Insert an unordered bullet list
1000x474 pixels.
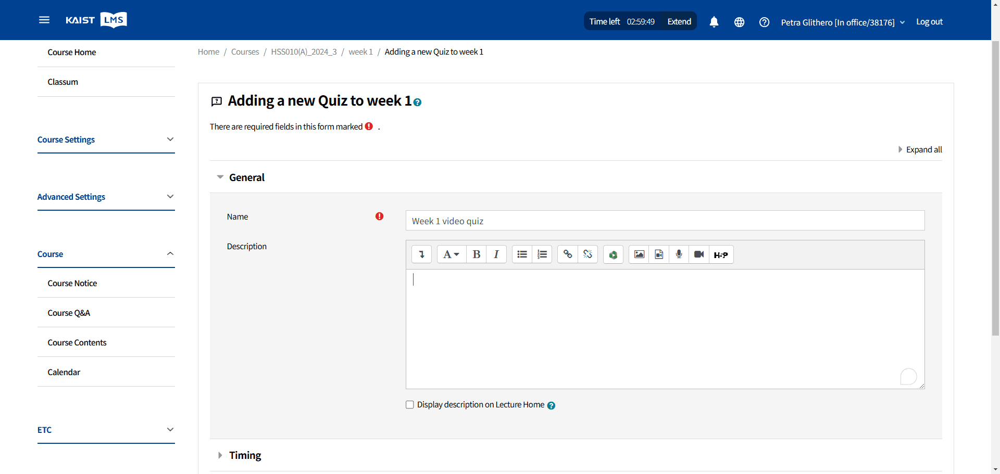point(522,254)
